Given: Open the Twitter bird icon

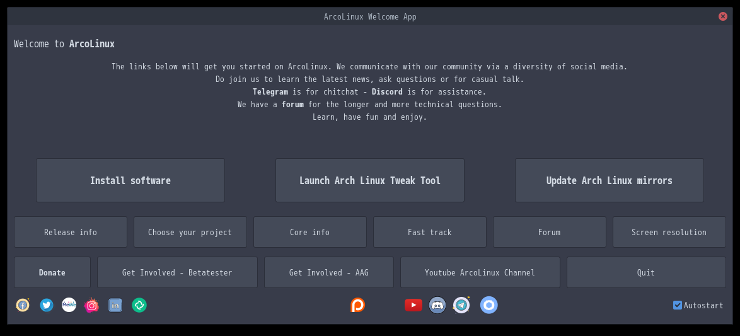Looking at the screenshot, I should 46,305.
